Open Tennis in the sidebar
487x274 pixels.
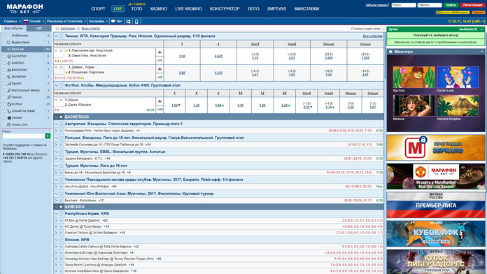(26, 97)
